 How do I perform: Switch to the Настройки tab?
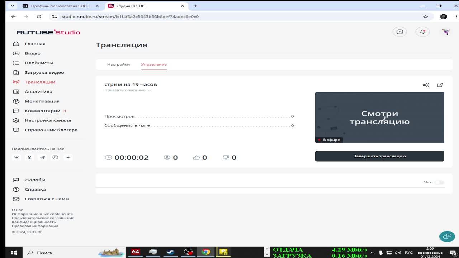click(118, 64)
